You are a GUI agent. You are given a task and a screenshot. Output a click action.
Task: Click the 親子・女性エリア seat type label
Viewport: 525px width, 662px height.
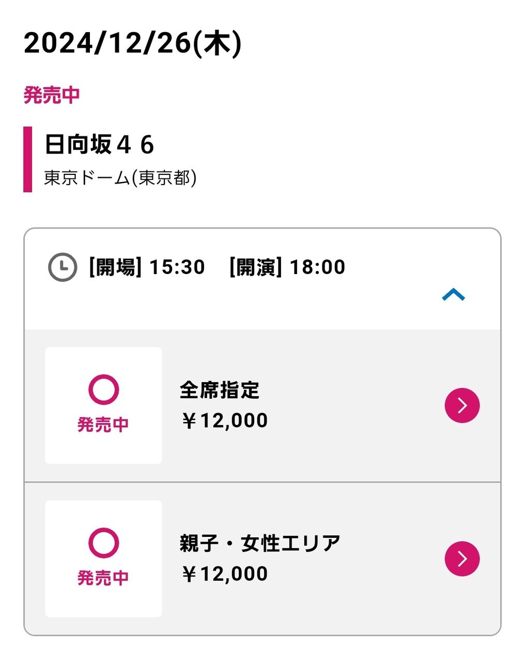point(260,543)
